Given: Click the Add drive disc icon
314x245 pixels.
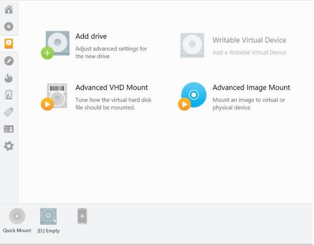Looking at the screenshot, I should pos(57,44).
